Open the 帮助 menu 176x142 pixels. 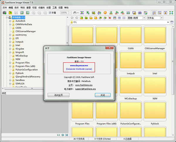[x=66, y=8]
